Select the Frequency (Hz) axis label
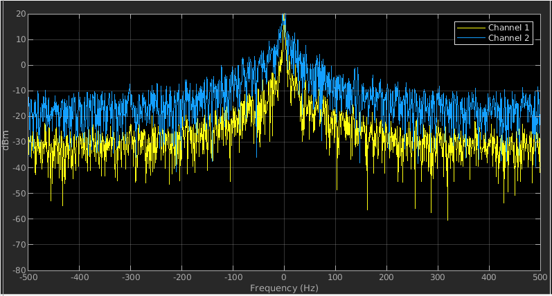The image size is (552, 296). pos(284,288)
